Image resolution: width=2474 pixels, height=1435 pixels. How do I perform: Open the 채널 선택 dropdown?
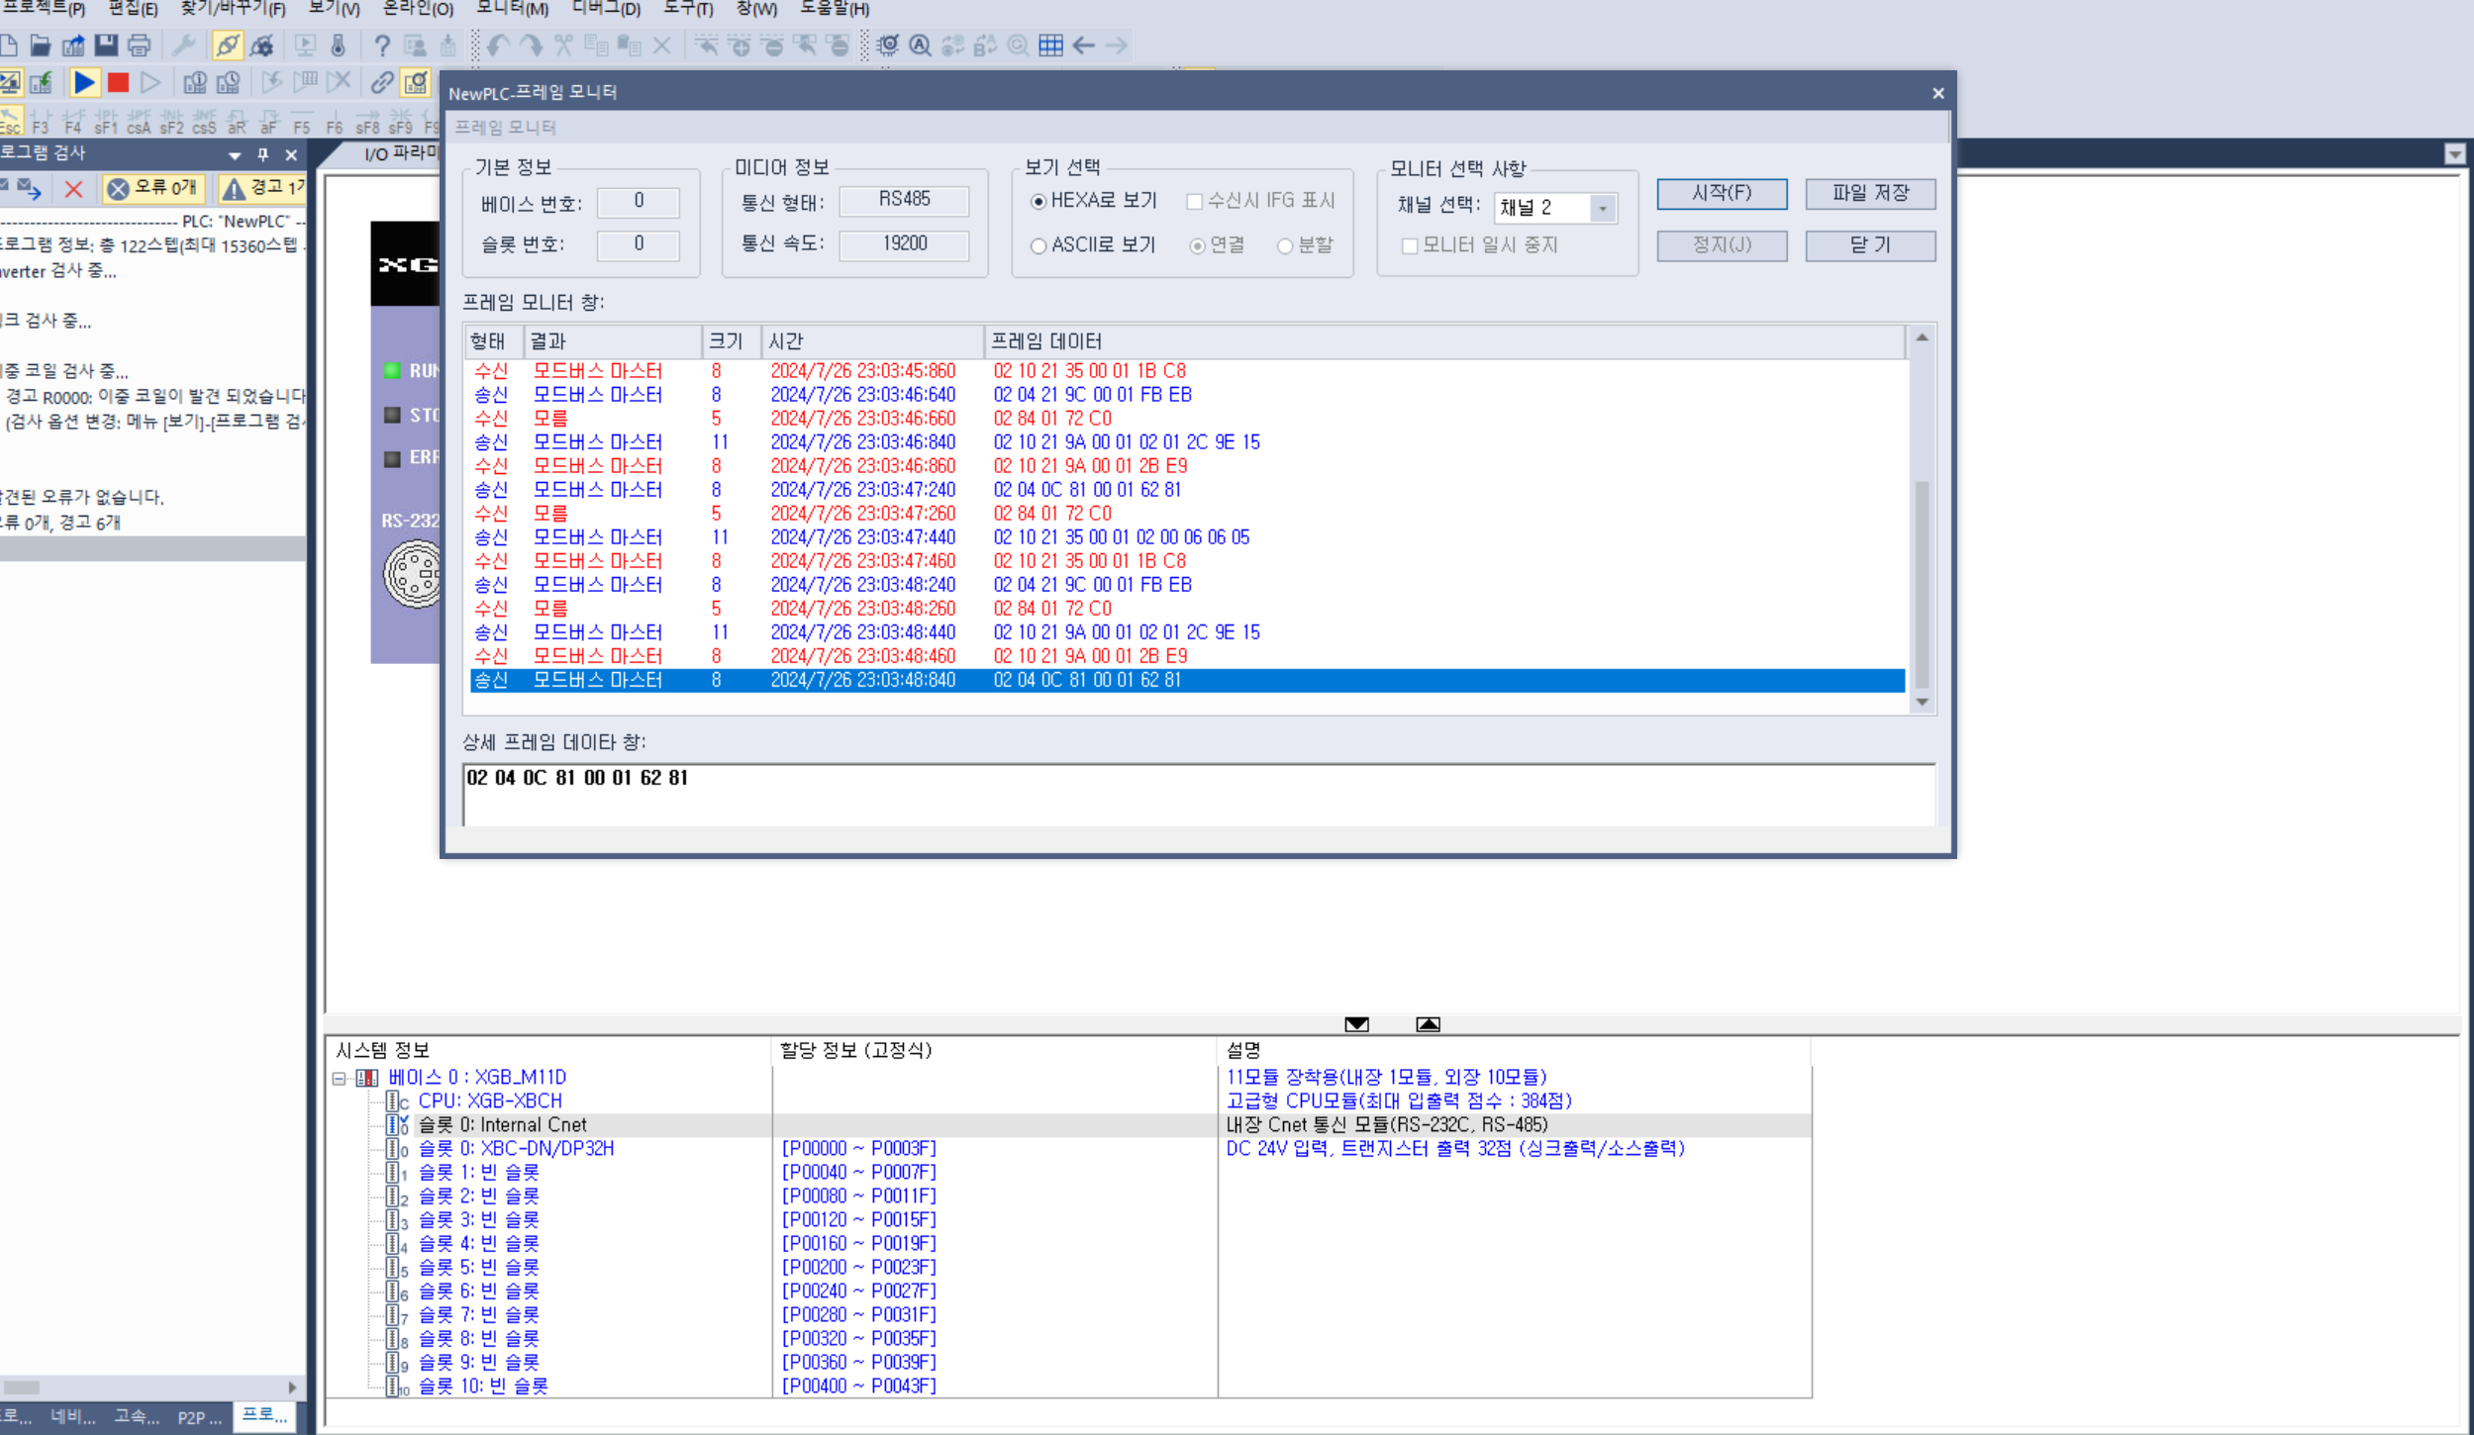(x=1604, y=208)
